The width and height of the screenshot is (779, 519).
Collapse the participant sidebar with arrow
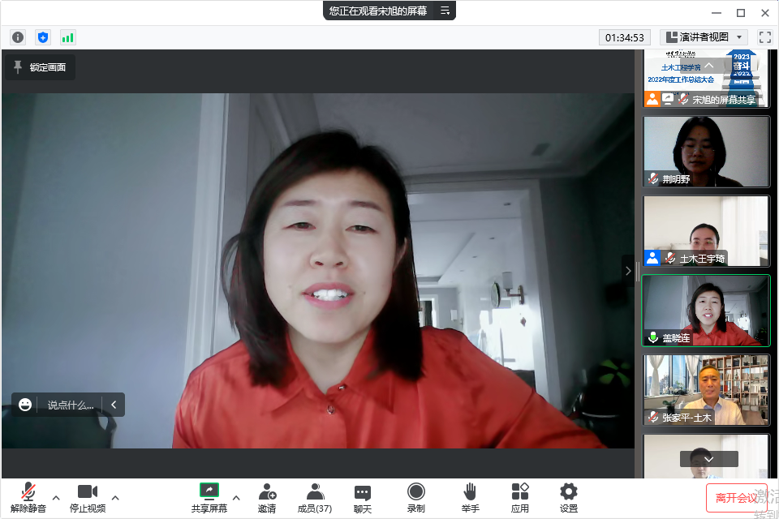click(628, 272)
